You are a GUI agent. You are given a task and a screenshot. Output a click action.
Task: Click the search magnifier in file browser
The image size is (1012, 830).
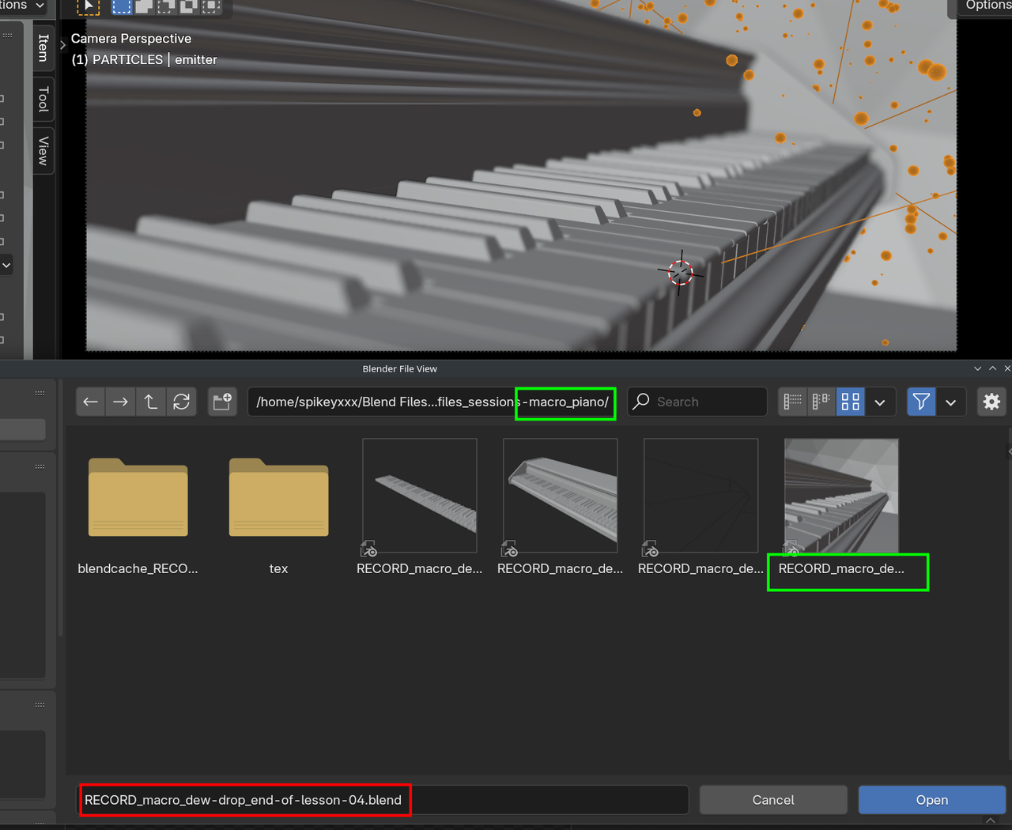[x=640, y=402]
